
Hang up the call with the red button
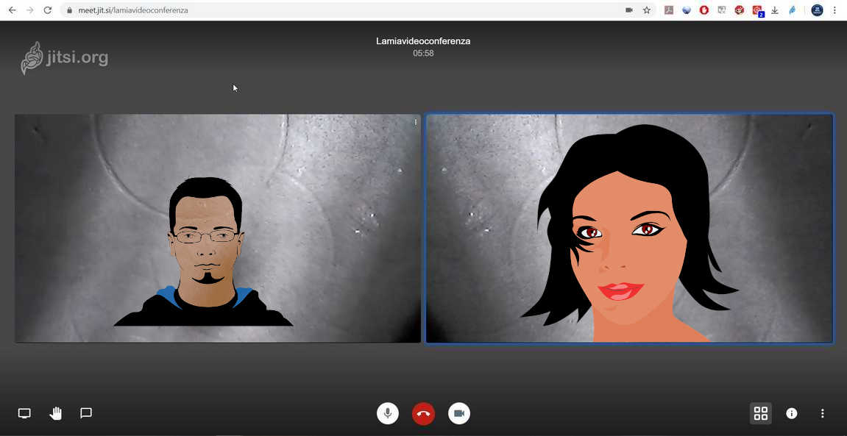[x=423, y=413]
